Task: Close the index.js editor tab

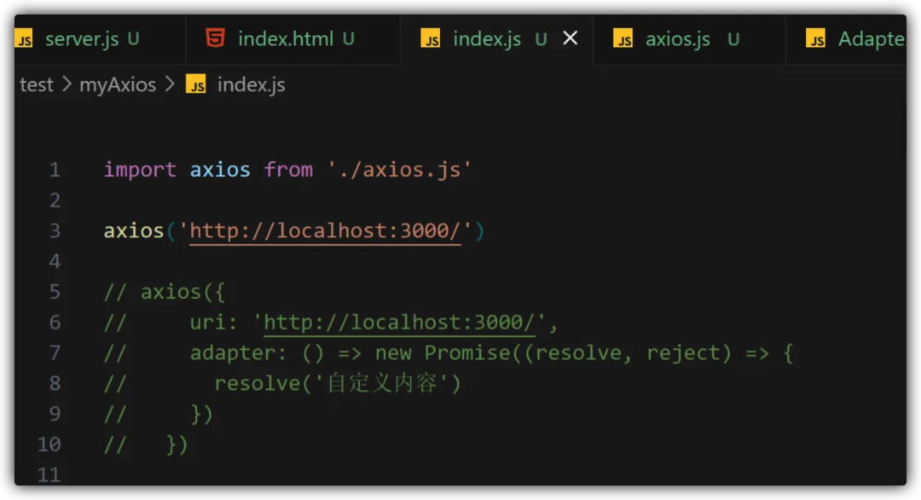Action: coord(571,38)
